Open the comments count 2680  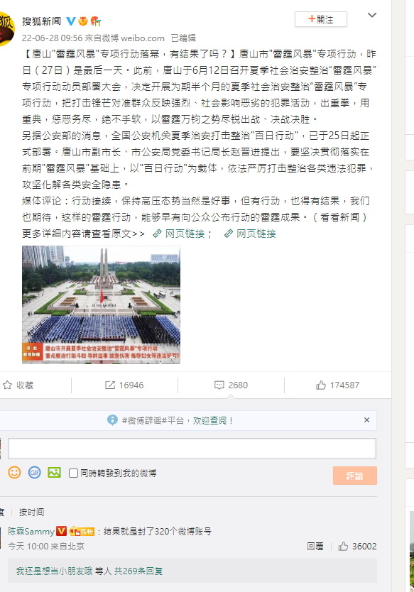231,385
